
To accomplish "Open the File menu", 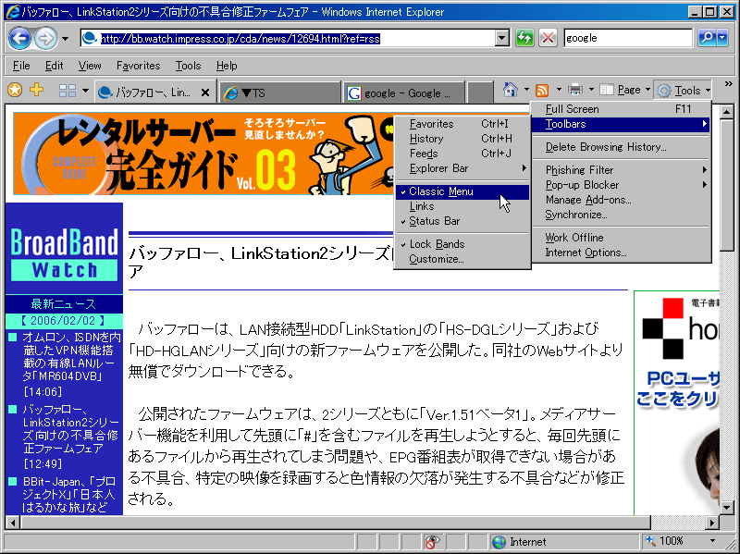I will pos(21,66).
